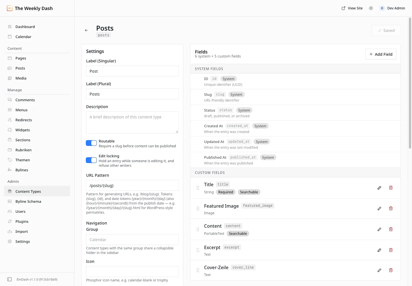412x286 pixels.
Task: Click pencil icon for the Content field
Action: pyautogui.click(x=379, y=229)
